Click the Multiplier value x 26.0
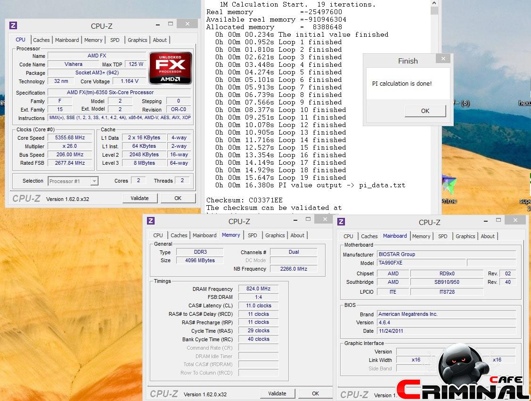531x401 pixels. pos(70,146)
